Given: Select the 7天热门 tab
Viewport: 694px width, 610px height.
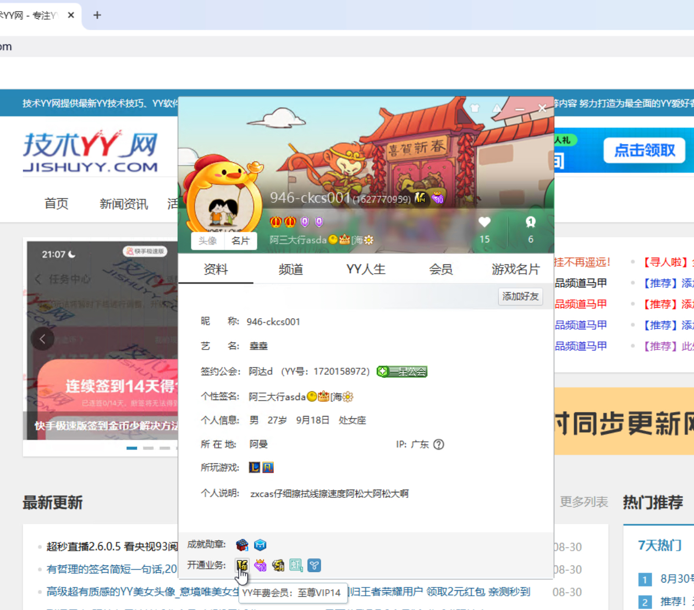Looking at the screenshot, I should pos(659,545).
